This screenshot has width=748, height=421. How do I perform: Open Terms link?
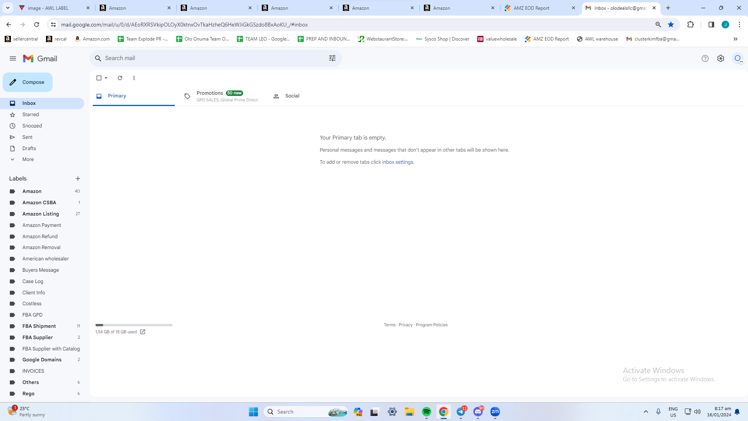390,325
